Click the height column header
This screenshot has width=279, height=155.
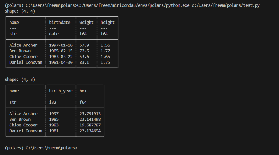tap(107, 23)
